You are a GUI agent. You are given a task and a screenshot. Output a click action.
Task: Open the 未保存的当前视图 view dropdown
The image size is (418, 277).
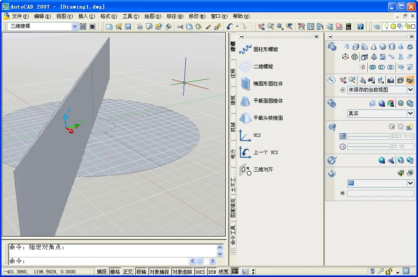(x=409, y=90)
